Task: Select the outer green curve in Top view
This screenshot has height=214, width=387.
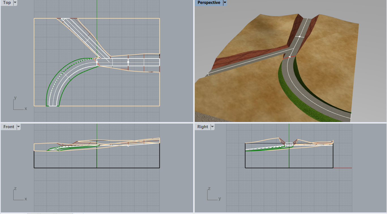Action: pos(50,82)
